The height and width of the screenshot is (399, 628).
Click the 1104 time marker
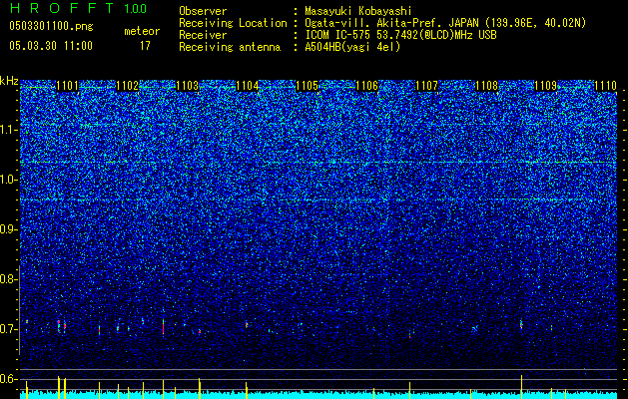point(248,86)
